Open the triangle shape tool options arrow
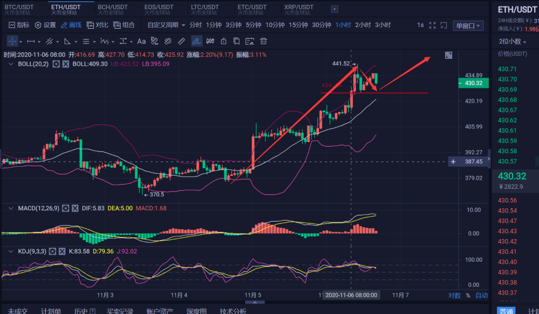Viewport: 539px width, 314px height. click(76, 42)
